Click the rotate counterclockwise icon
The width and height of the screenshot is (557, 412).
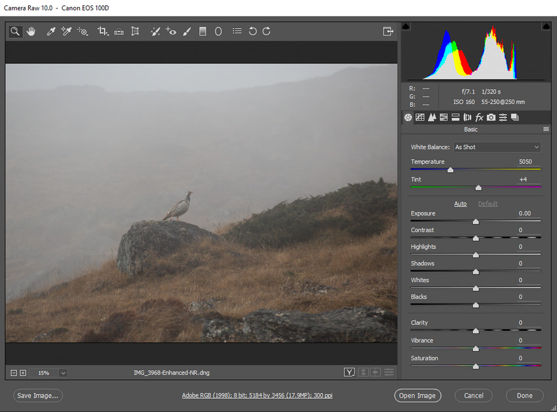tap(252, 31)
